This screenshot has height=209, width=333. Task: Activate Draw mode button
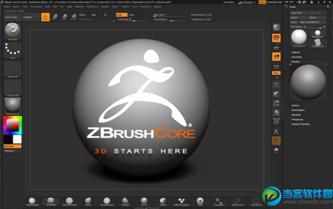45,17
